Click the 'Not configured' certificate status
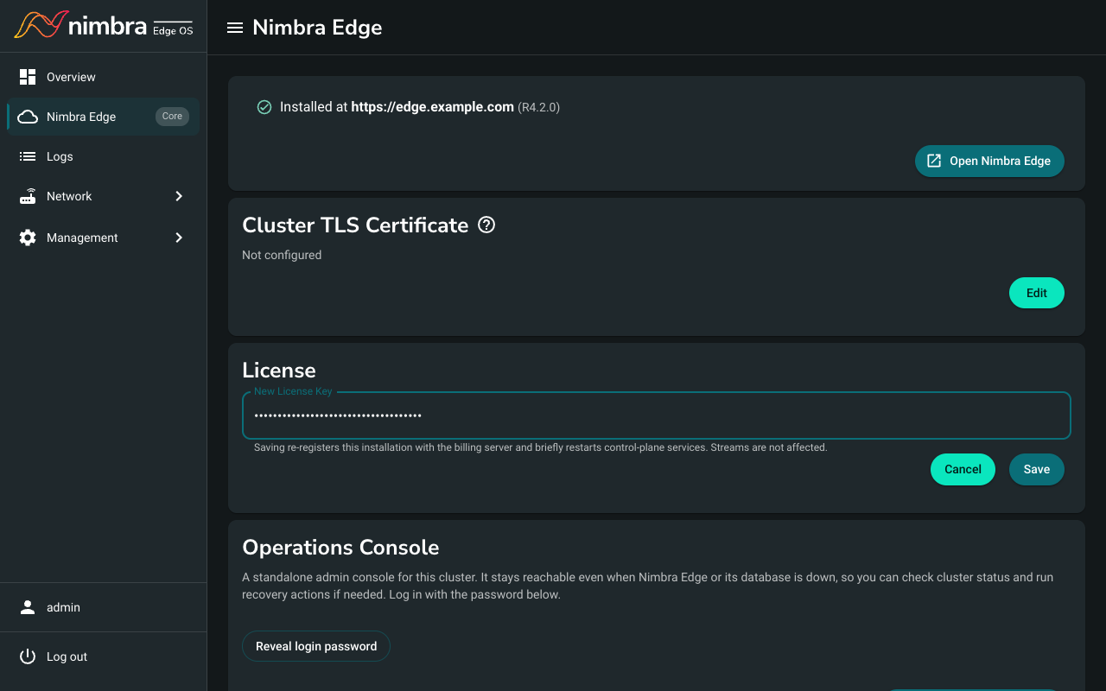 coord(282,255)
